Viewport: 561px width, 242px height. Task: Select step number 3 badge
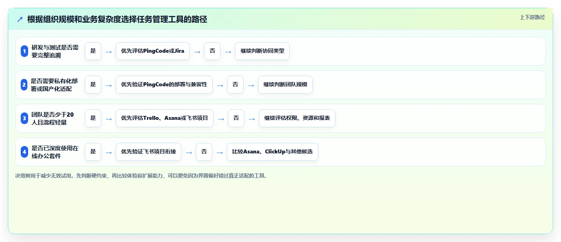[x=24, y=118]
